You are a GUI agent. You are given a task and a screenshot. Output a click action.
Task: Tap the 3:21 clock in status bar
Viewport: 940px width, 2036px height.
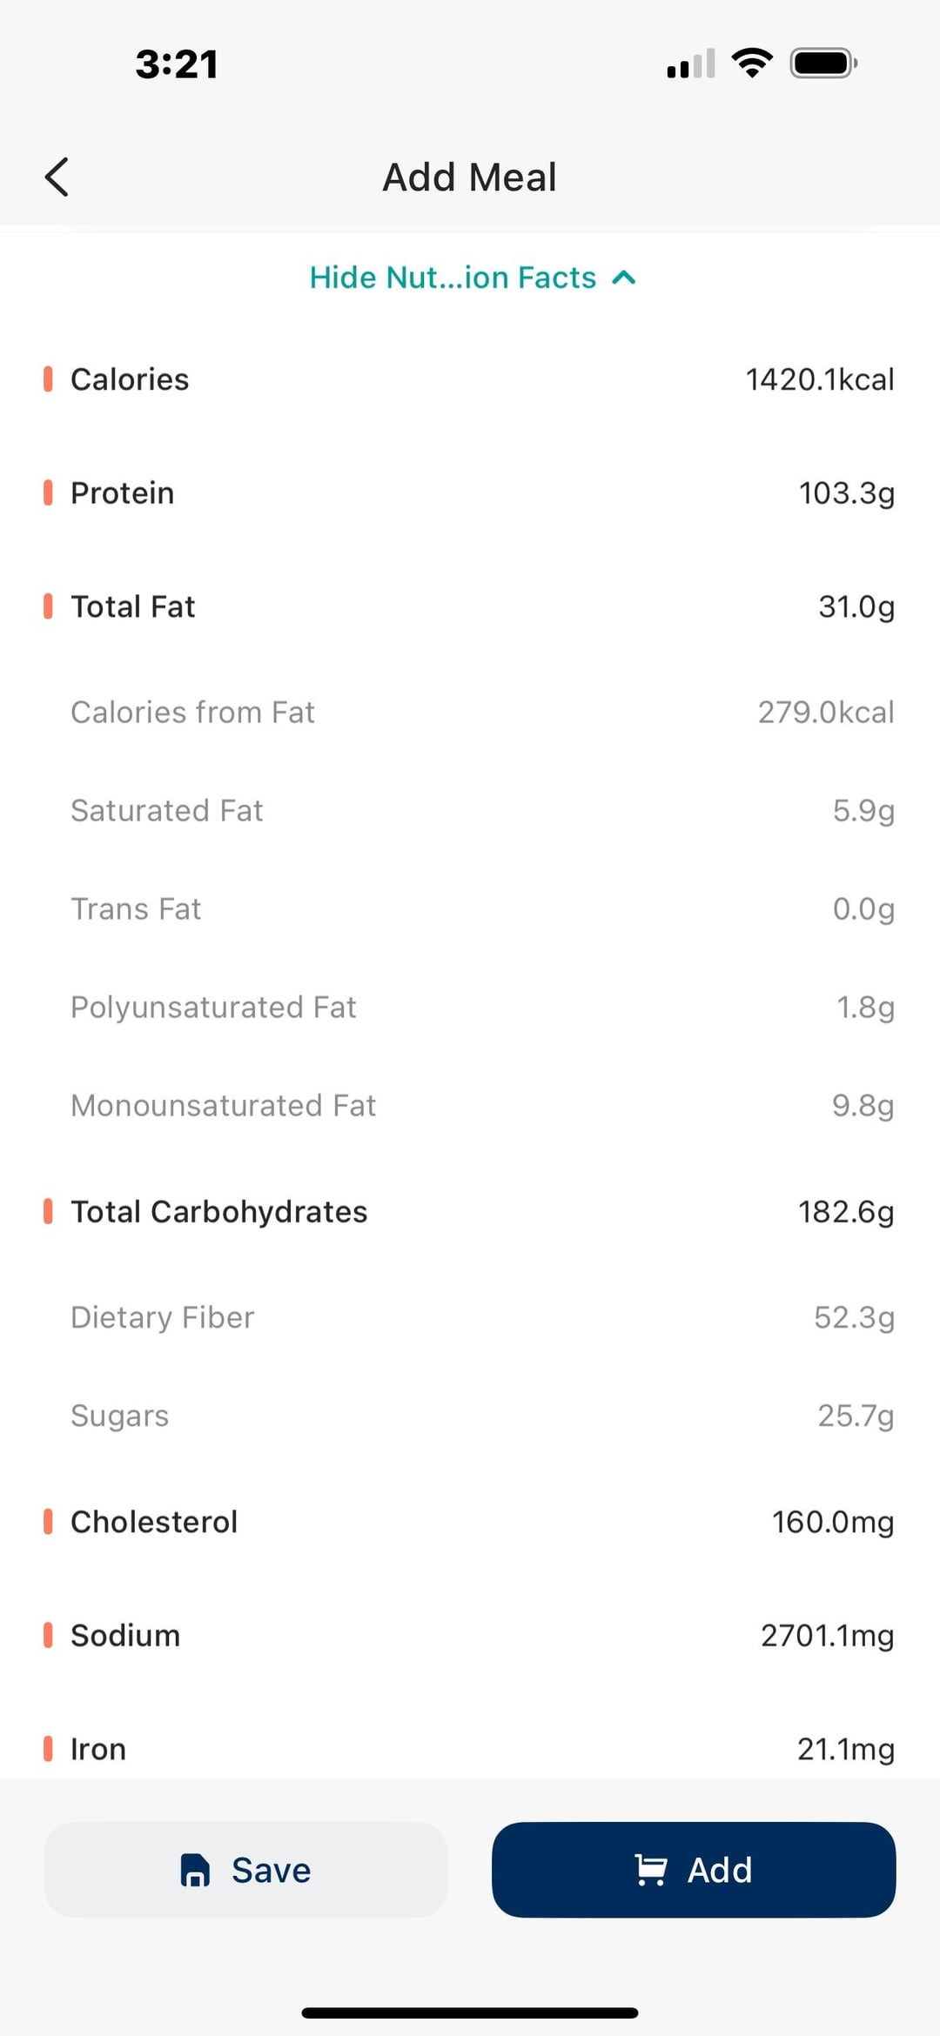coord(177,64)
